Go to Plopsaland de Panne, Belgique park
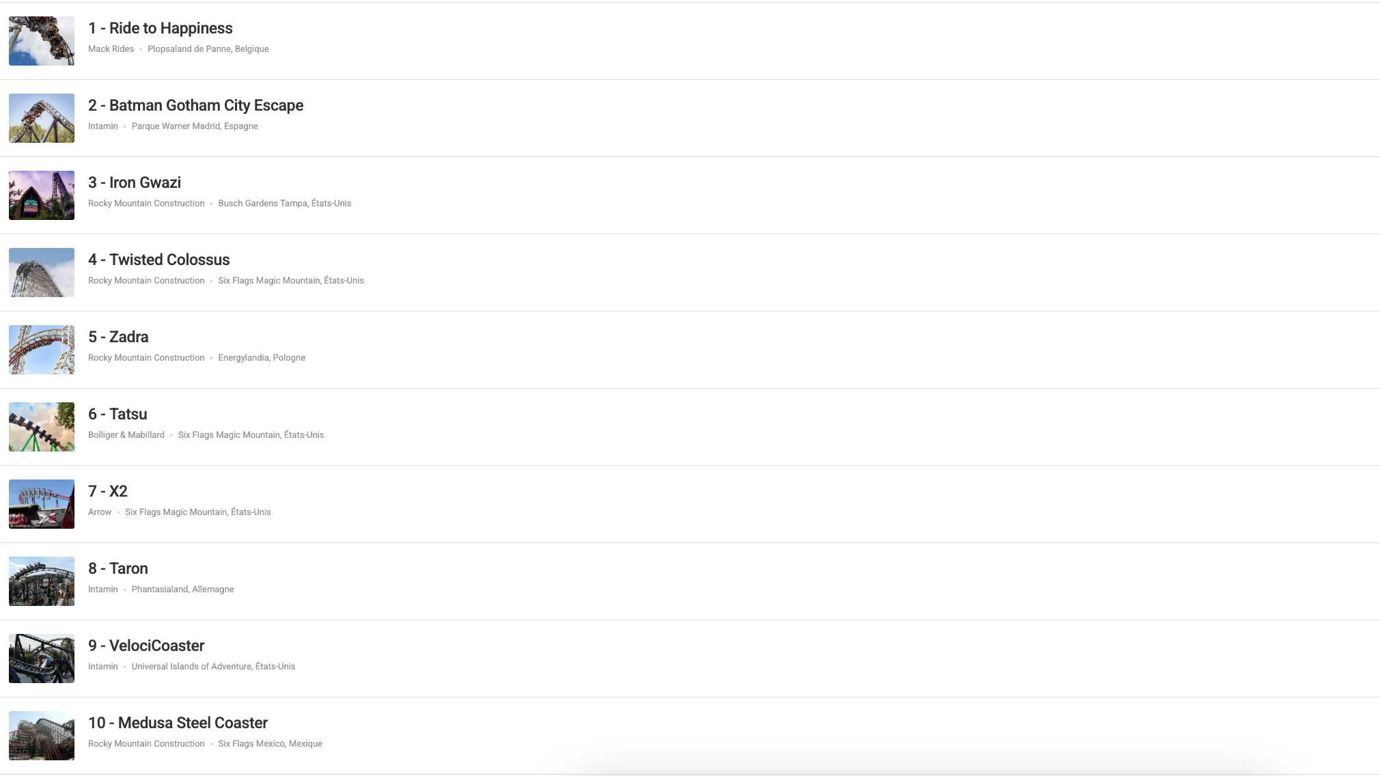1380x776 pixels. point(208,49)
